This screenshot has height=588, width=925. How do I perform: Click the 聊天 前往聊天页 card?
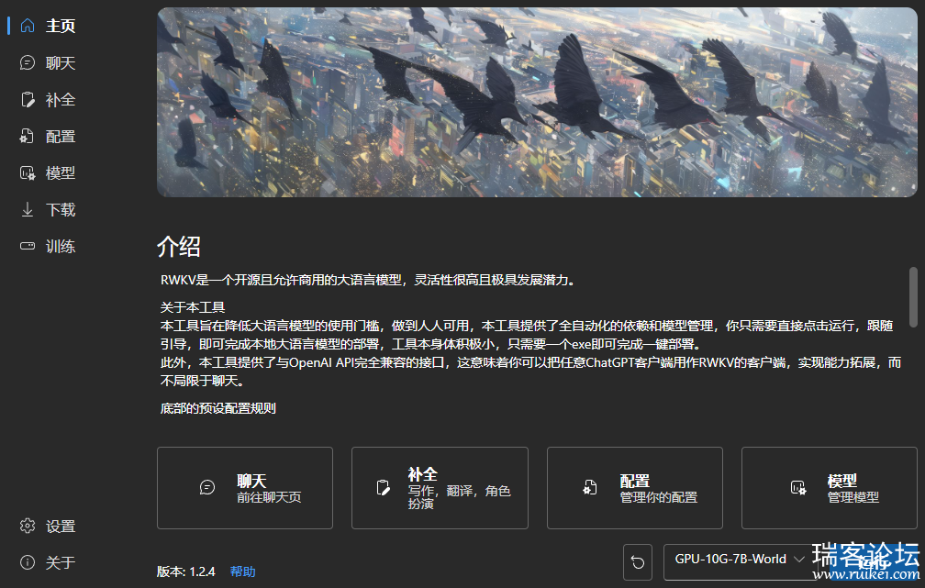point(245,488)
